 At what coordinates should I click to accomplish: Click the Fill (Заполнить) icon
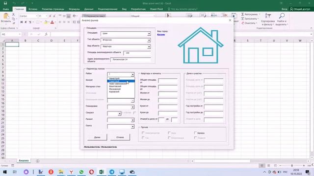coord(242,19)
